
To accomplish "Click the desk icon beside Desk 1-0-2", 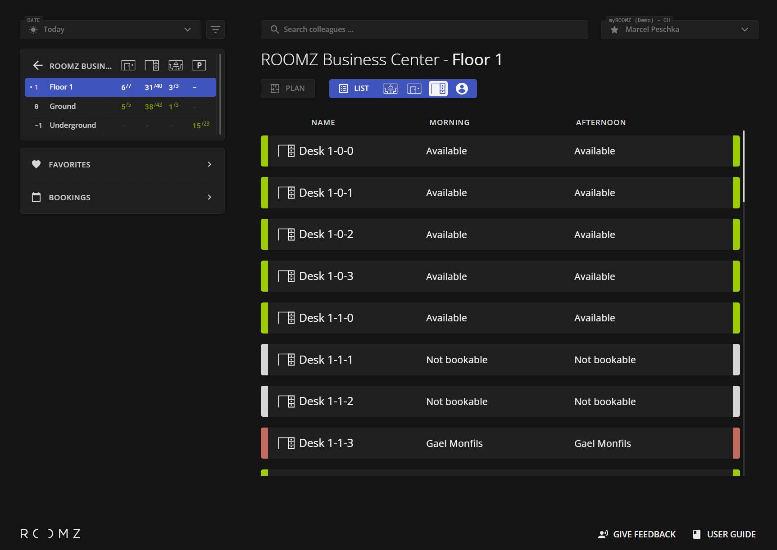I will pyautogui.click(x=286, y=234).
